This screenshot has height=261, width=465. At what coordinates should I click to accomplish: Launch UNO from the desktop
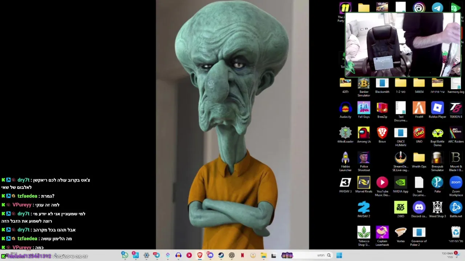point(419,135)
